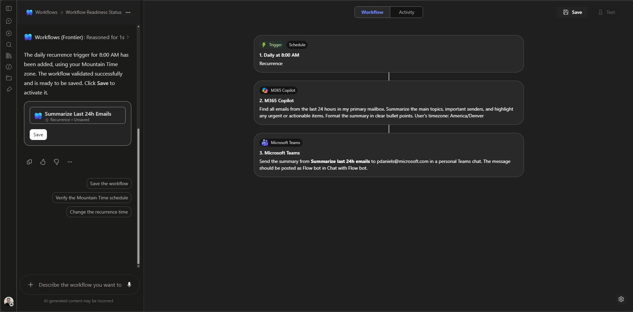Click Save in the top toolbar

573,12
